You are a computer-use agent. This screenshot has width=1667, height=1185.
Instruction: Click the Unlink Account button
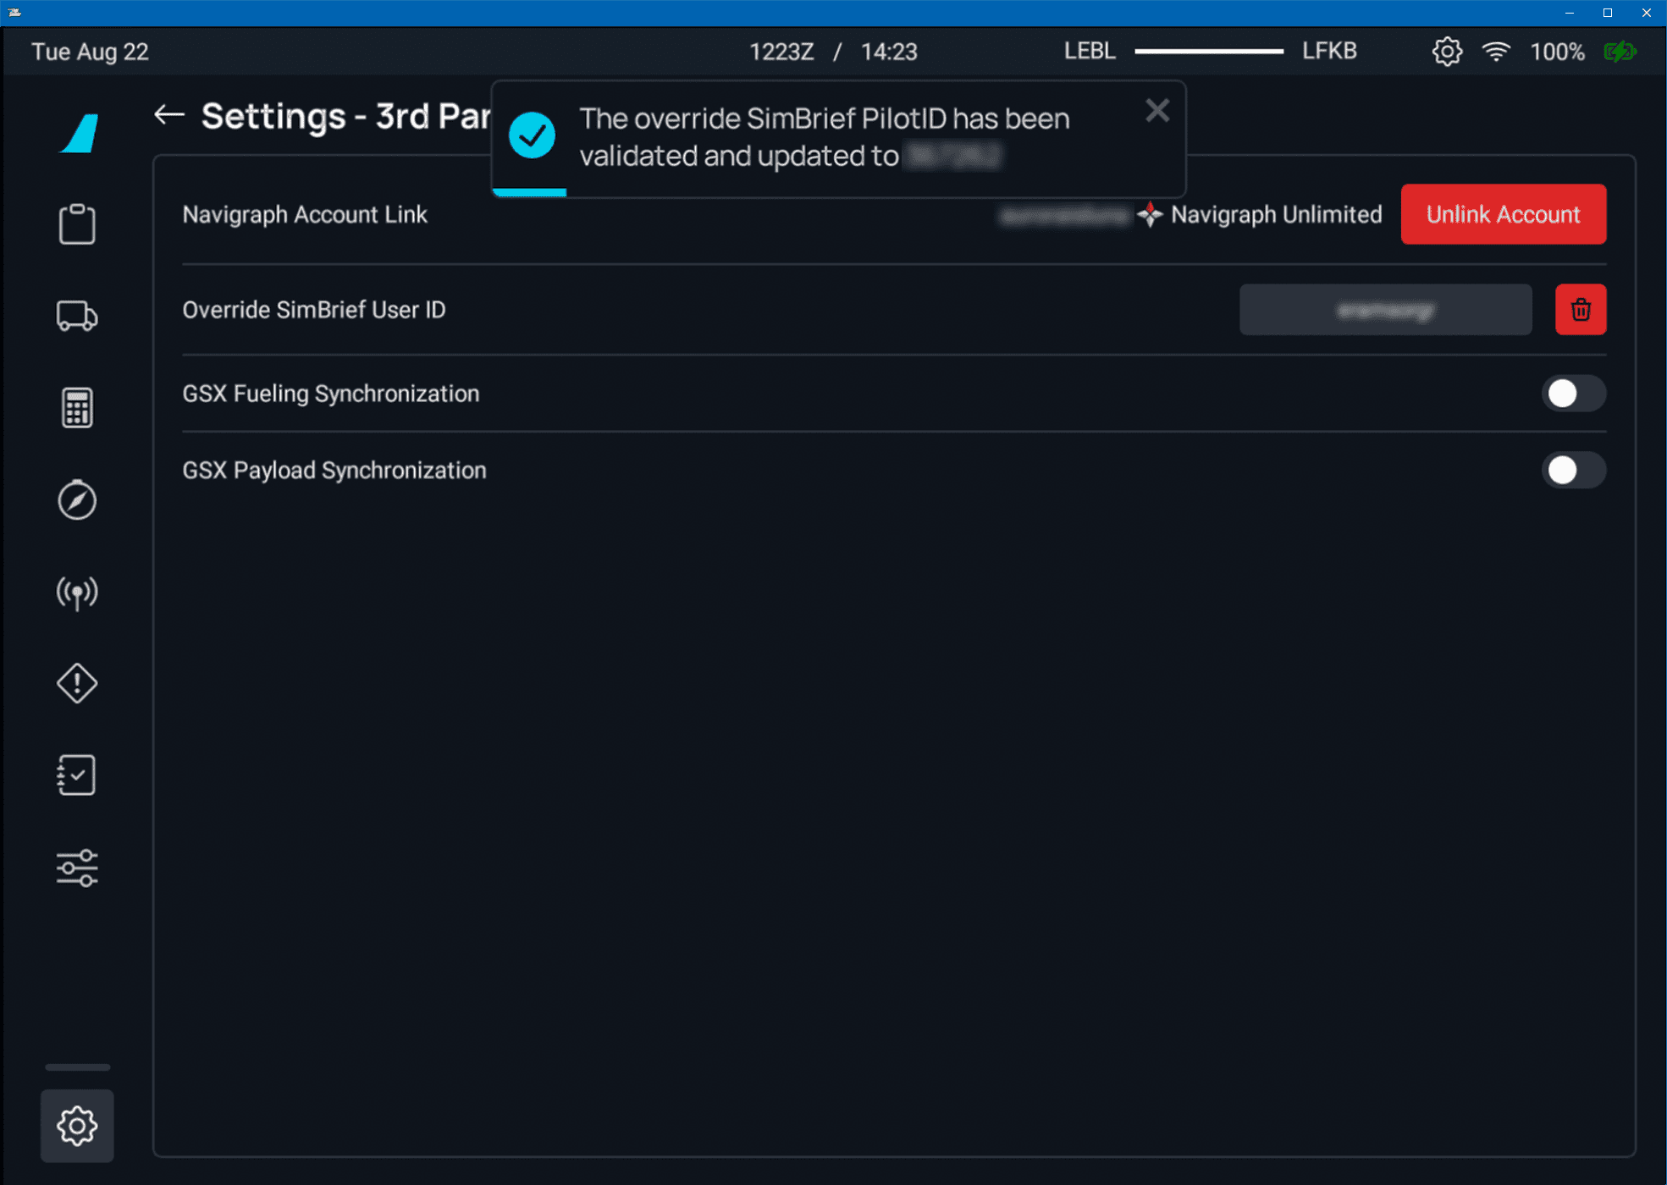click(x=1503, y=215)
